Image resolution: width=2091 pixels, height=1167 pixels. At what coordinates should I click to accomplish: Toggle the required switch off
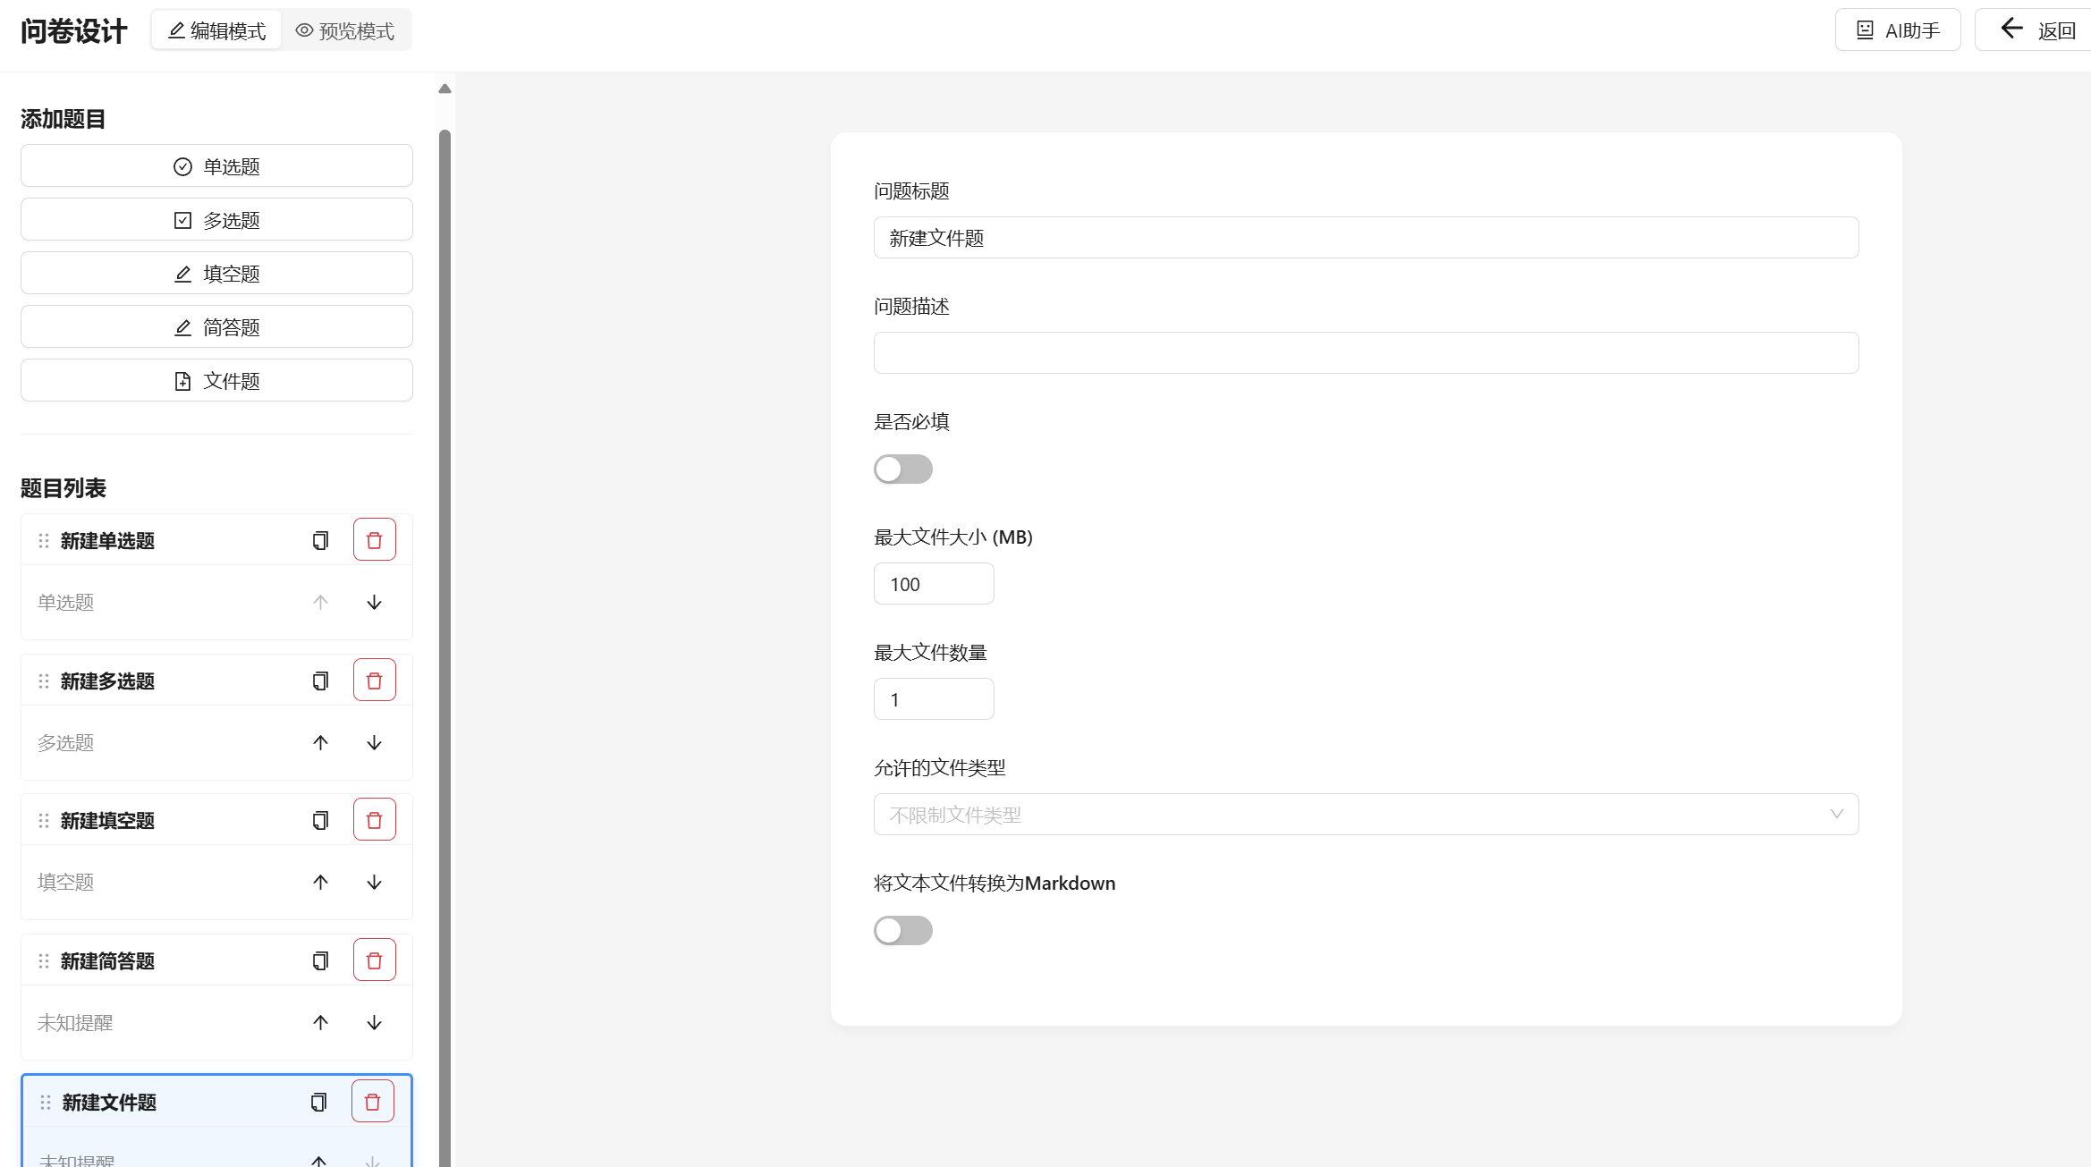coord(902,469)
